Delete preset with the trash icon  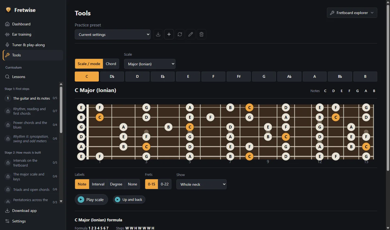pos(201,34)
